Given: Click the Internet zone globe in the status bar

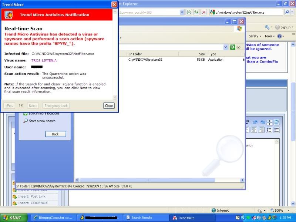Looking at the screenshot, I should (x=214, y=210).
